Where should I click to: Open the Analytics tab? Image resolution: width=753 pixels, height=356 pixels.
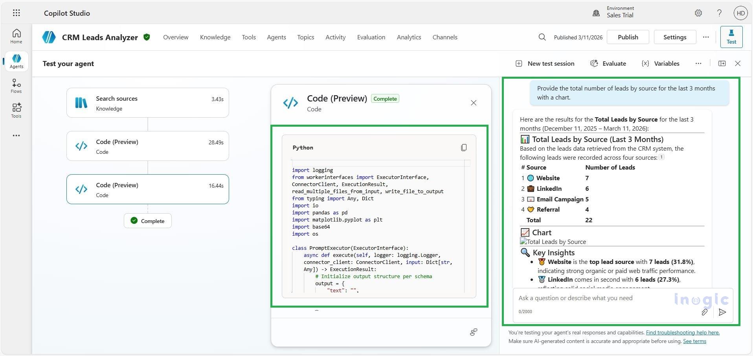(x=409, y=37)
